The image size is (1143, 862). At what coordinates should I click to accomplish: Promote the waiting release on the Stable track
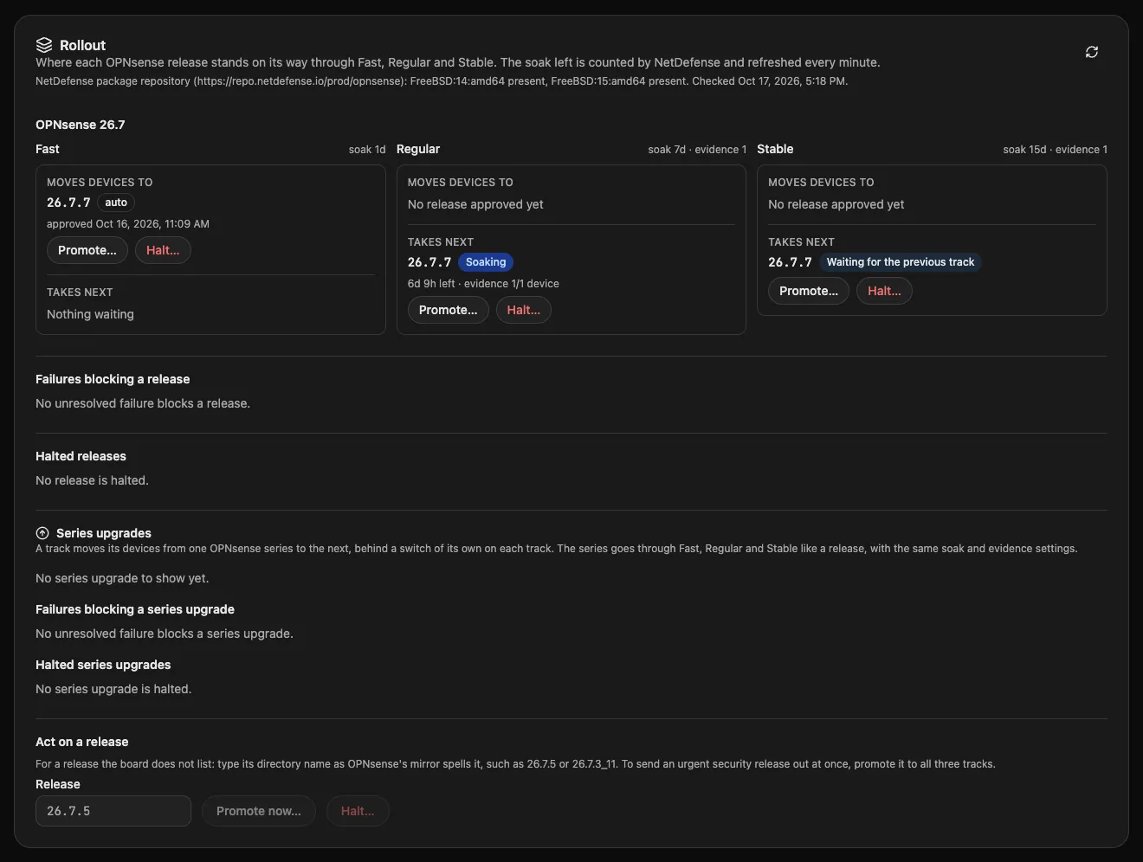tap(809, 291)
